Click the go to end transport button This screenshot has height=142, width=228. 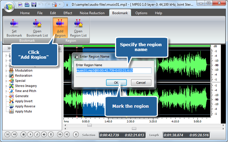pos(67,134)
